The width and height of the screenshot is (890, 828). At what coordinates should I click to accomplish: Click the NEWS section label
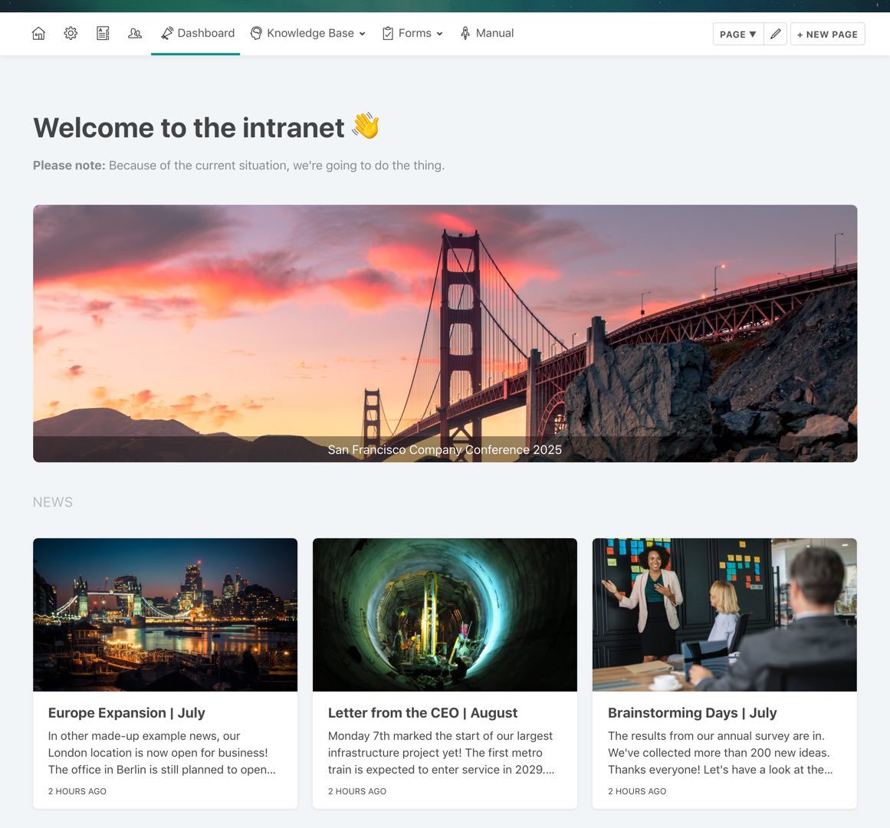(53, 502)
